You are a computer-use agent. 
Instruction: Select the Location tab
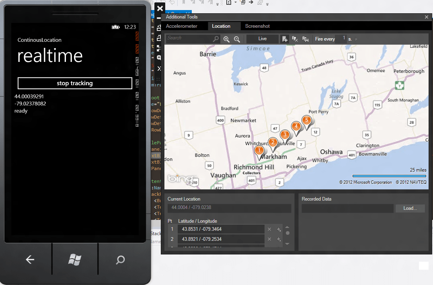pyautogui.click(x=221, y=26)
